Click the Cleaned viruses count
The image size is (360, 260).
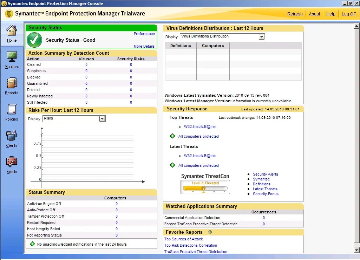click(x=86, y=64)
